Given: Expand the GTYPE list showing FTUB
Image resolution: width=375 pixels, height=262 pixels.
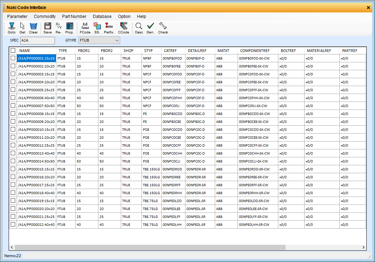Looking at the screenshot, I should [117, 40].
